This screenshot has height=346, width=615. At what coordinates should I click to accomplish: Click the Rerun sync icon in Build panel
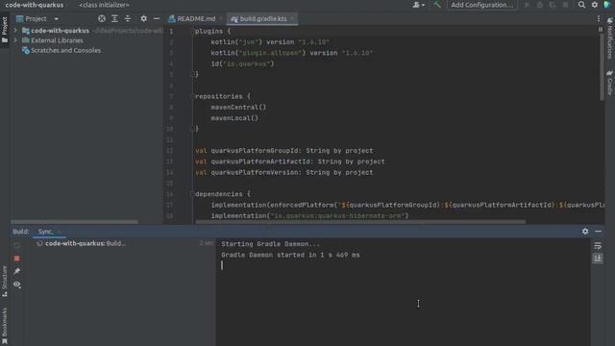(x=17, y=246)
